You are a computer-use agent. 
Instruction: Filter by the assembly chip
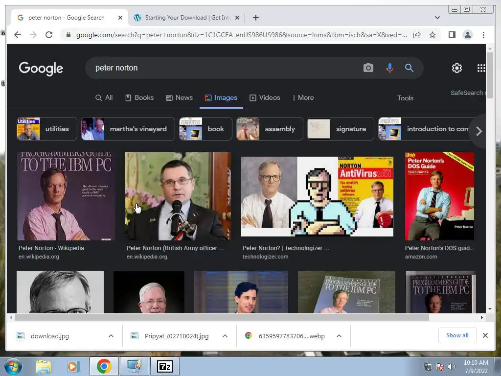tap(270, 129)
